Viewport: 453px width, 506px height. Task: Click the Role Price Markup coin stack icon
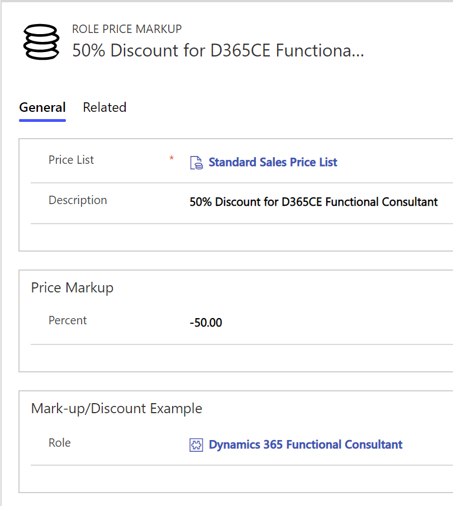pyautogui.click(x=41, y=42)
